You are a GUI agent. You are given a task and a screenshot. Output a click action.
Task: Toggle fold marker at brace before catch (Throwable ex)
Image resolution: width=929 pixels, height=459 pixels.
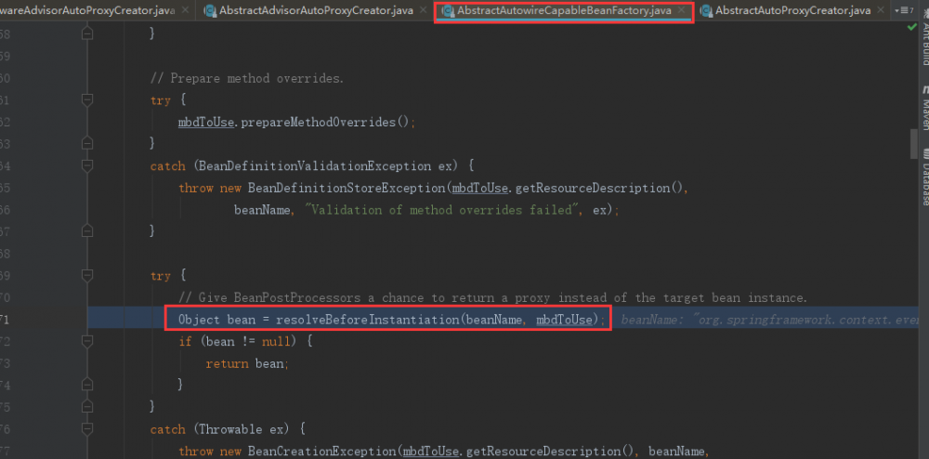87,406
